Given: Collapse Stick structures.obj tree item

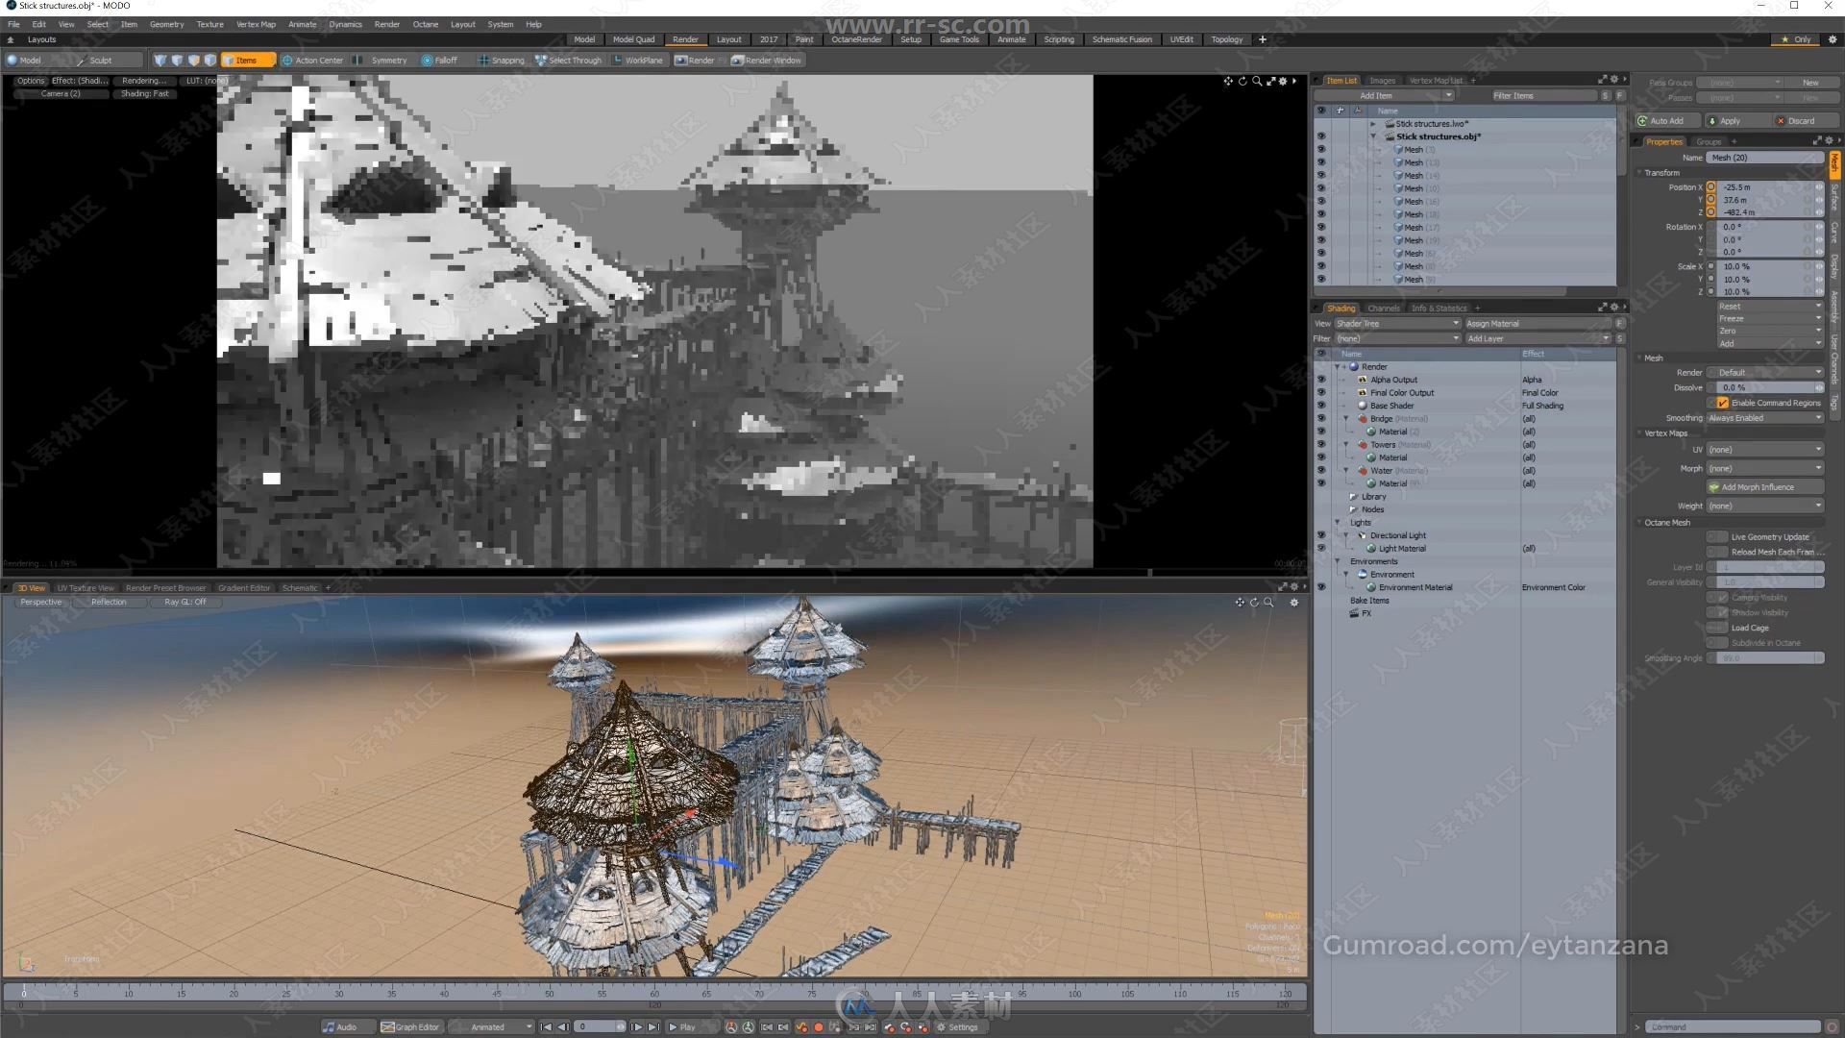Looking at the screenshot, I should pos(1373,136).
